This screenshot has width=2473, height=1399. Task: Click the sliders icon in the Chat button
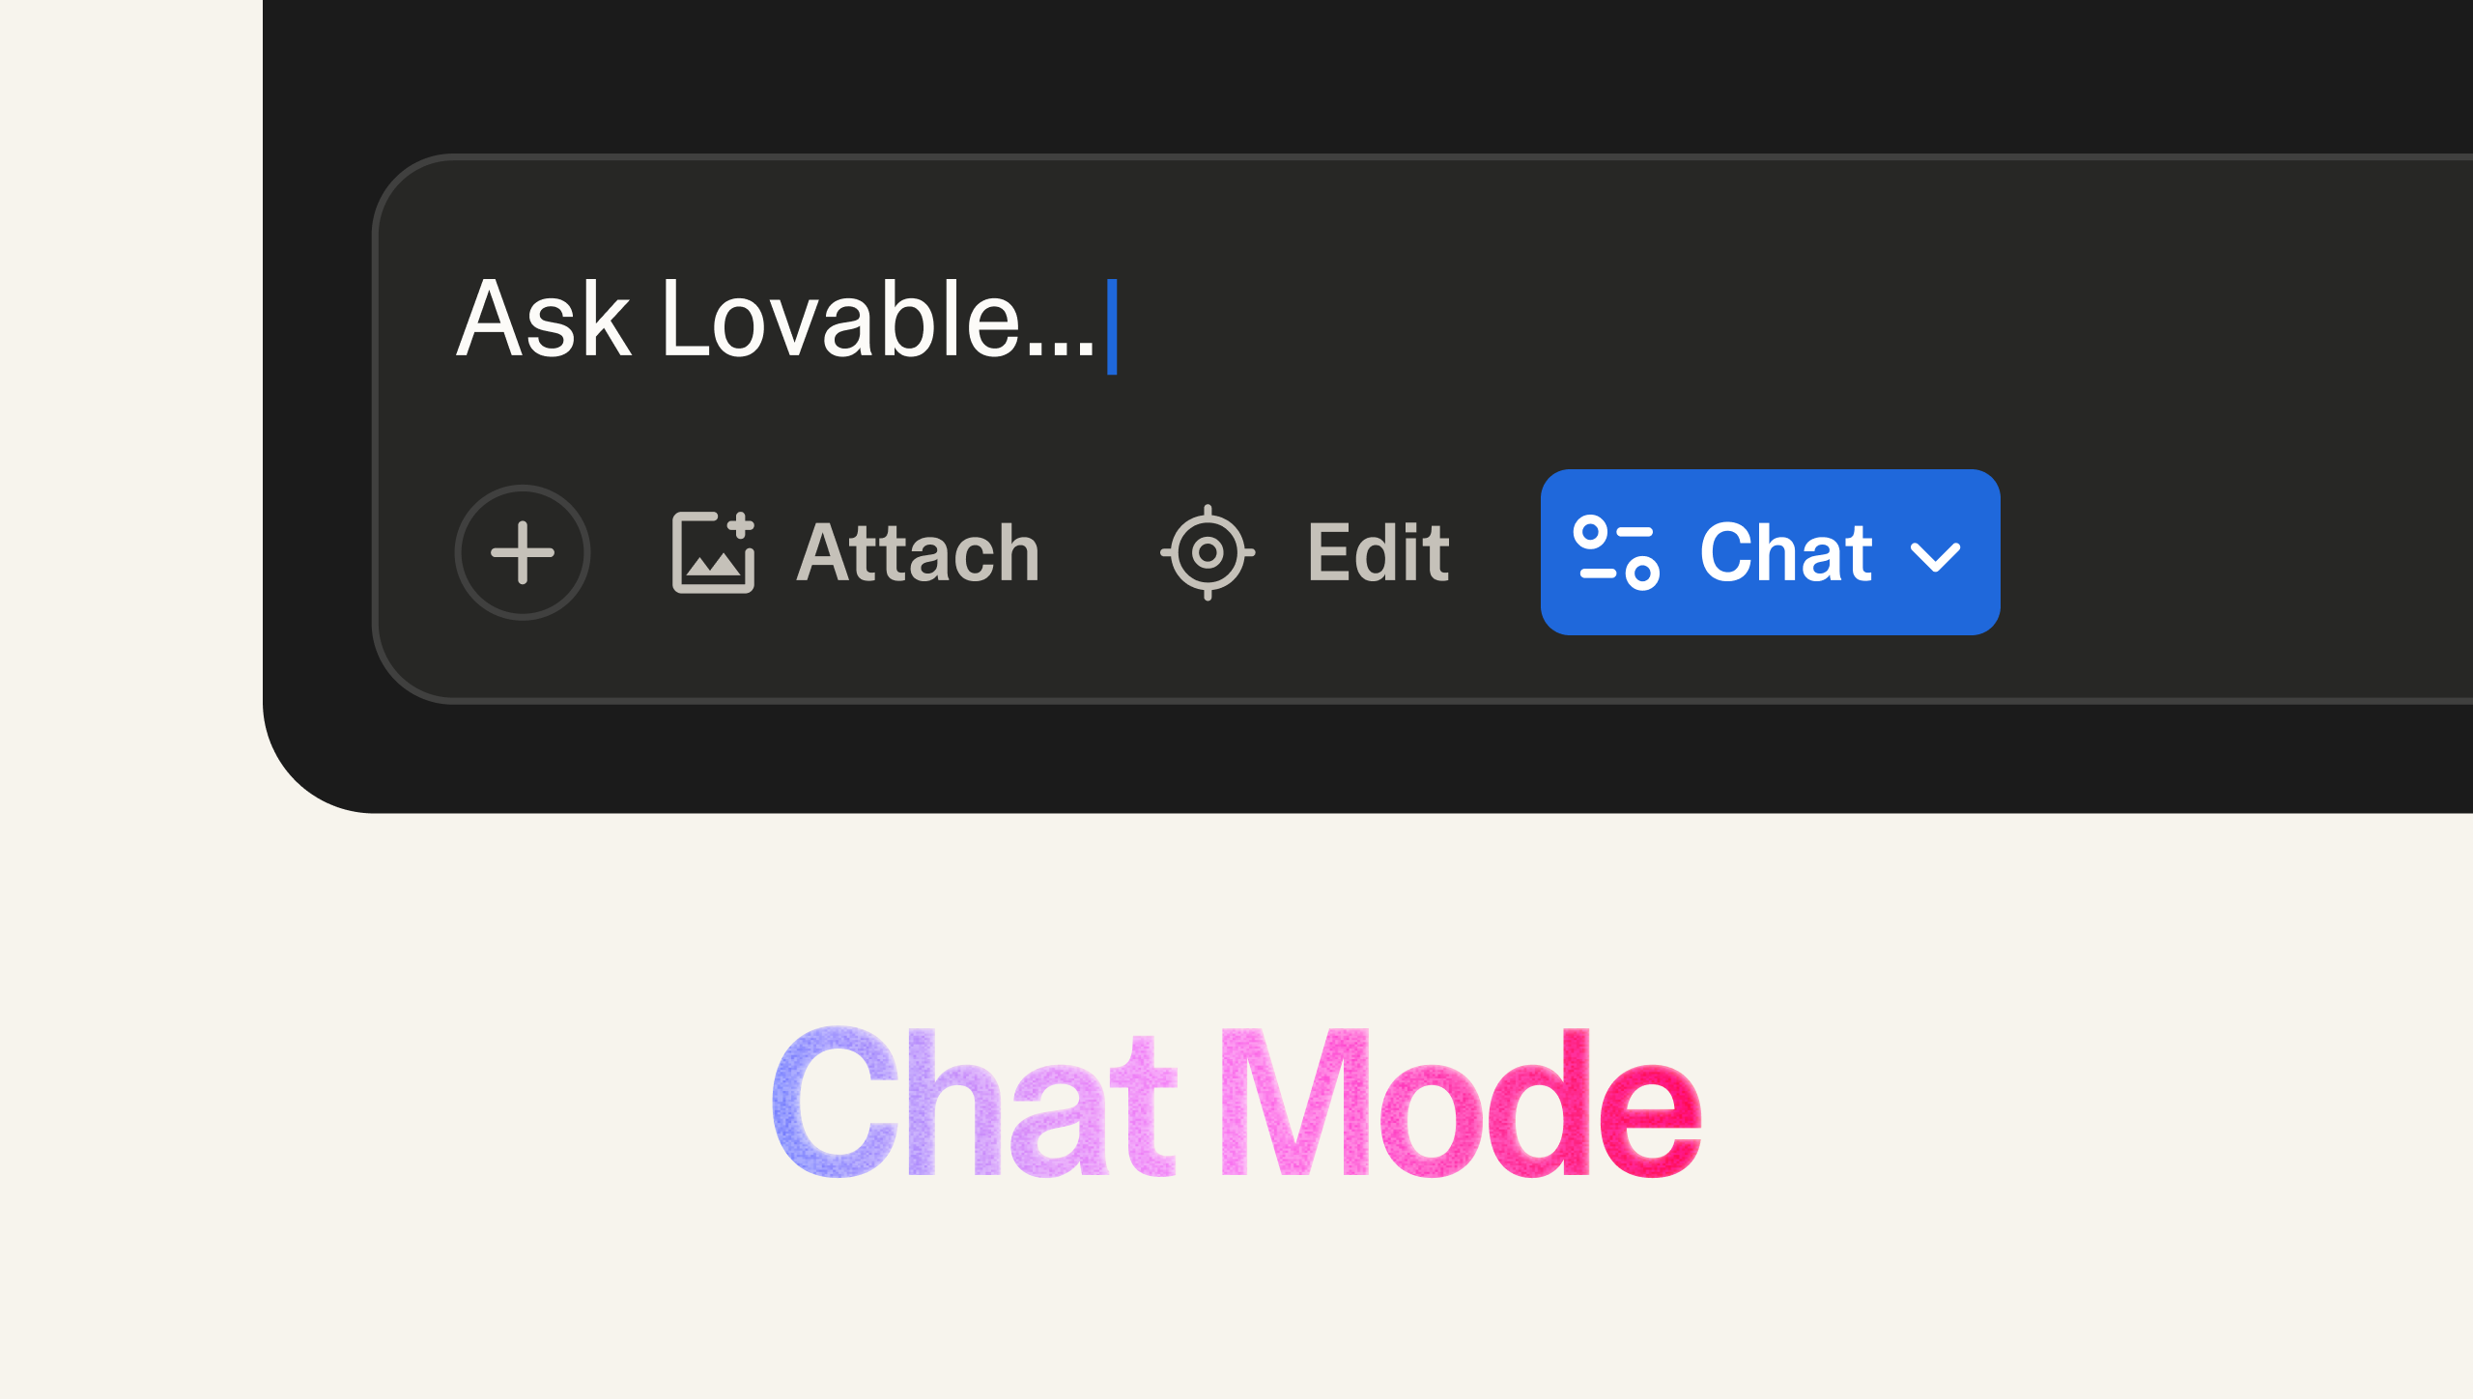[x=1616, y=552]
